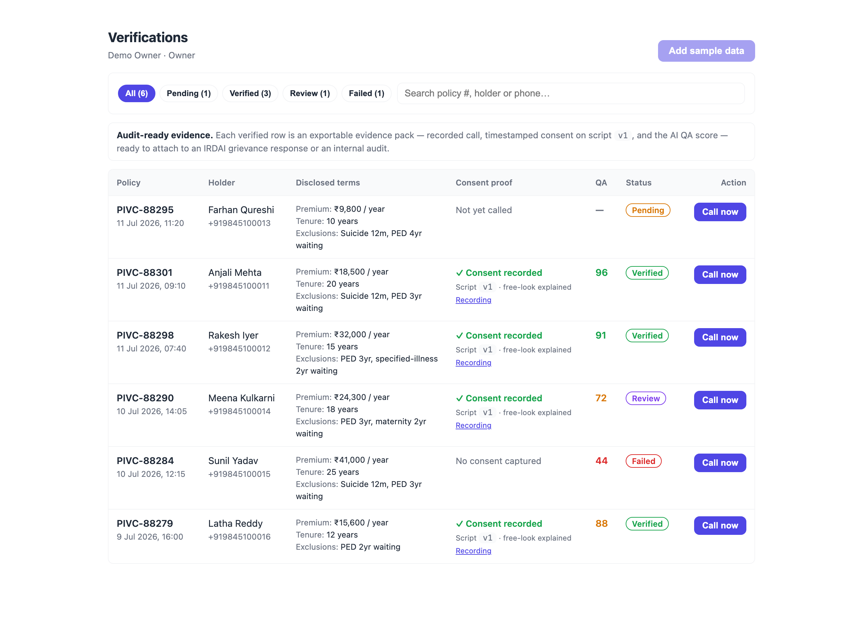This screenshot has height=634, width=863.
Task: Switch to the Review (1) filter
Action: (x=309, y=93)
